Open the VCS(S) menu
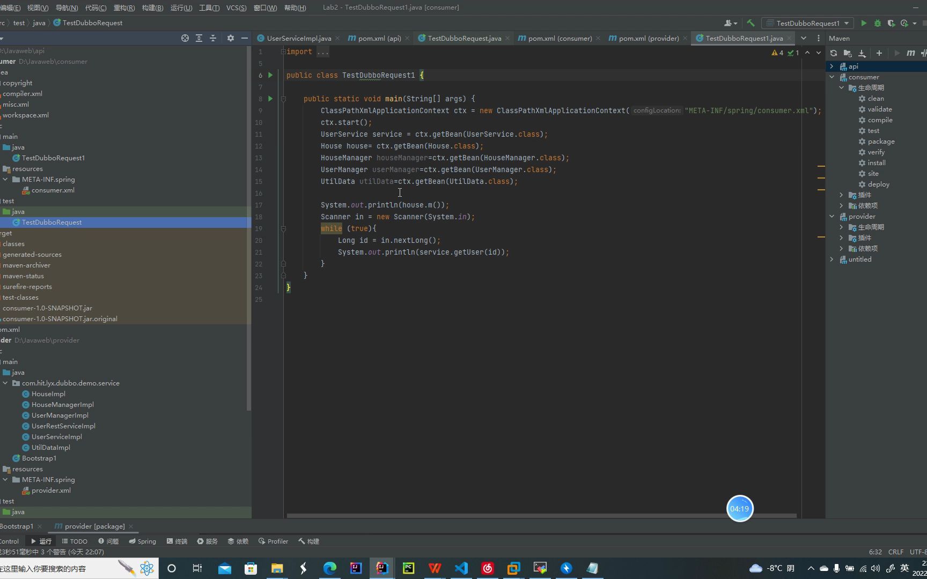The image size is (927, 579). point(236,8)
